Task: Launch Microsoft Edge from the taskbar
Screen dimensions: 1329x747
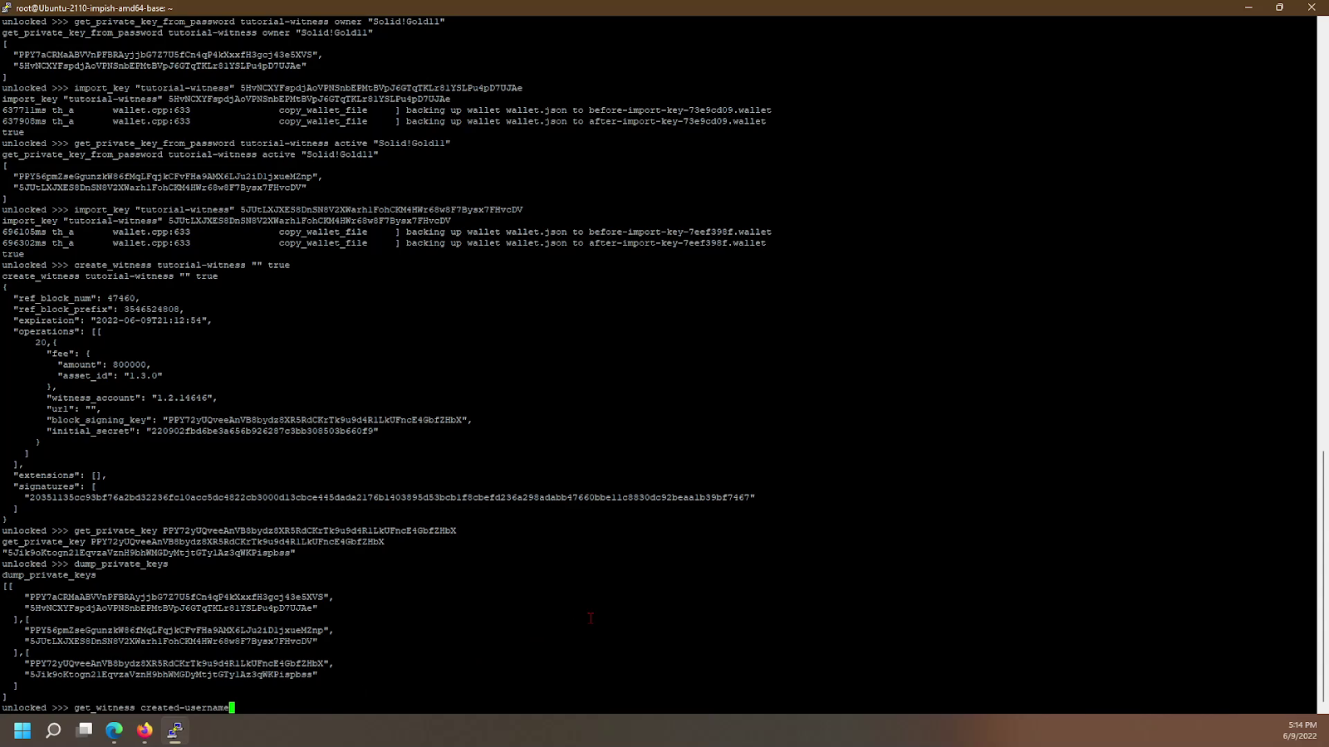Action: click(114, 730)
